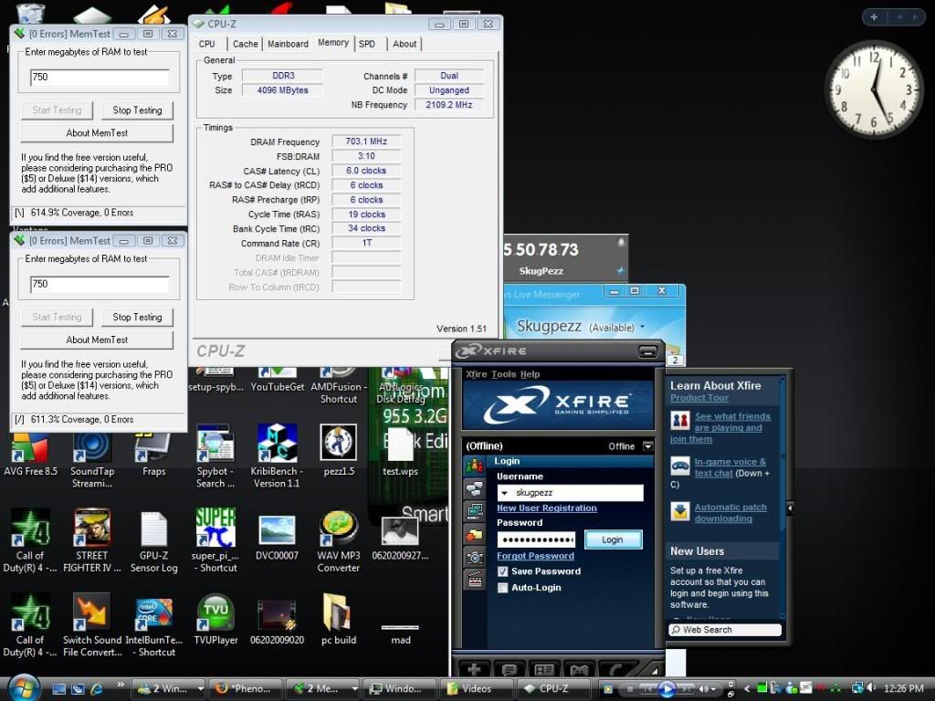This screenshot has width=935, height=701.
Task: Open the Product Tour link in Xfire
Action: [699, 398]
